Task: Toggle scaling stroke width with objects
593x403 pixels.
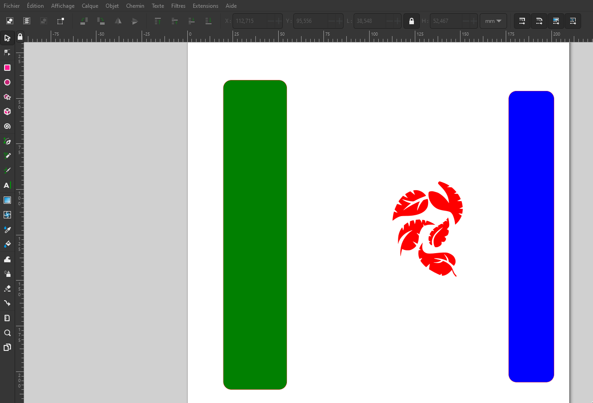Action: click(522, 21)
